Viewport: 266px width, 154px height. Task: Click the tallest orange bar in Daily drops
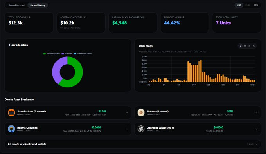click(201, 71)
